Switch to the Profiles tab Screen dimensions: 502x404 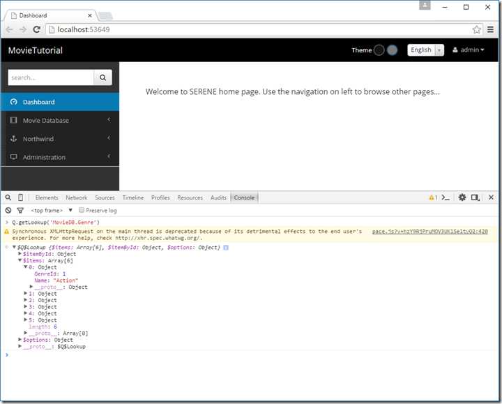160,197
